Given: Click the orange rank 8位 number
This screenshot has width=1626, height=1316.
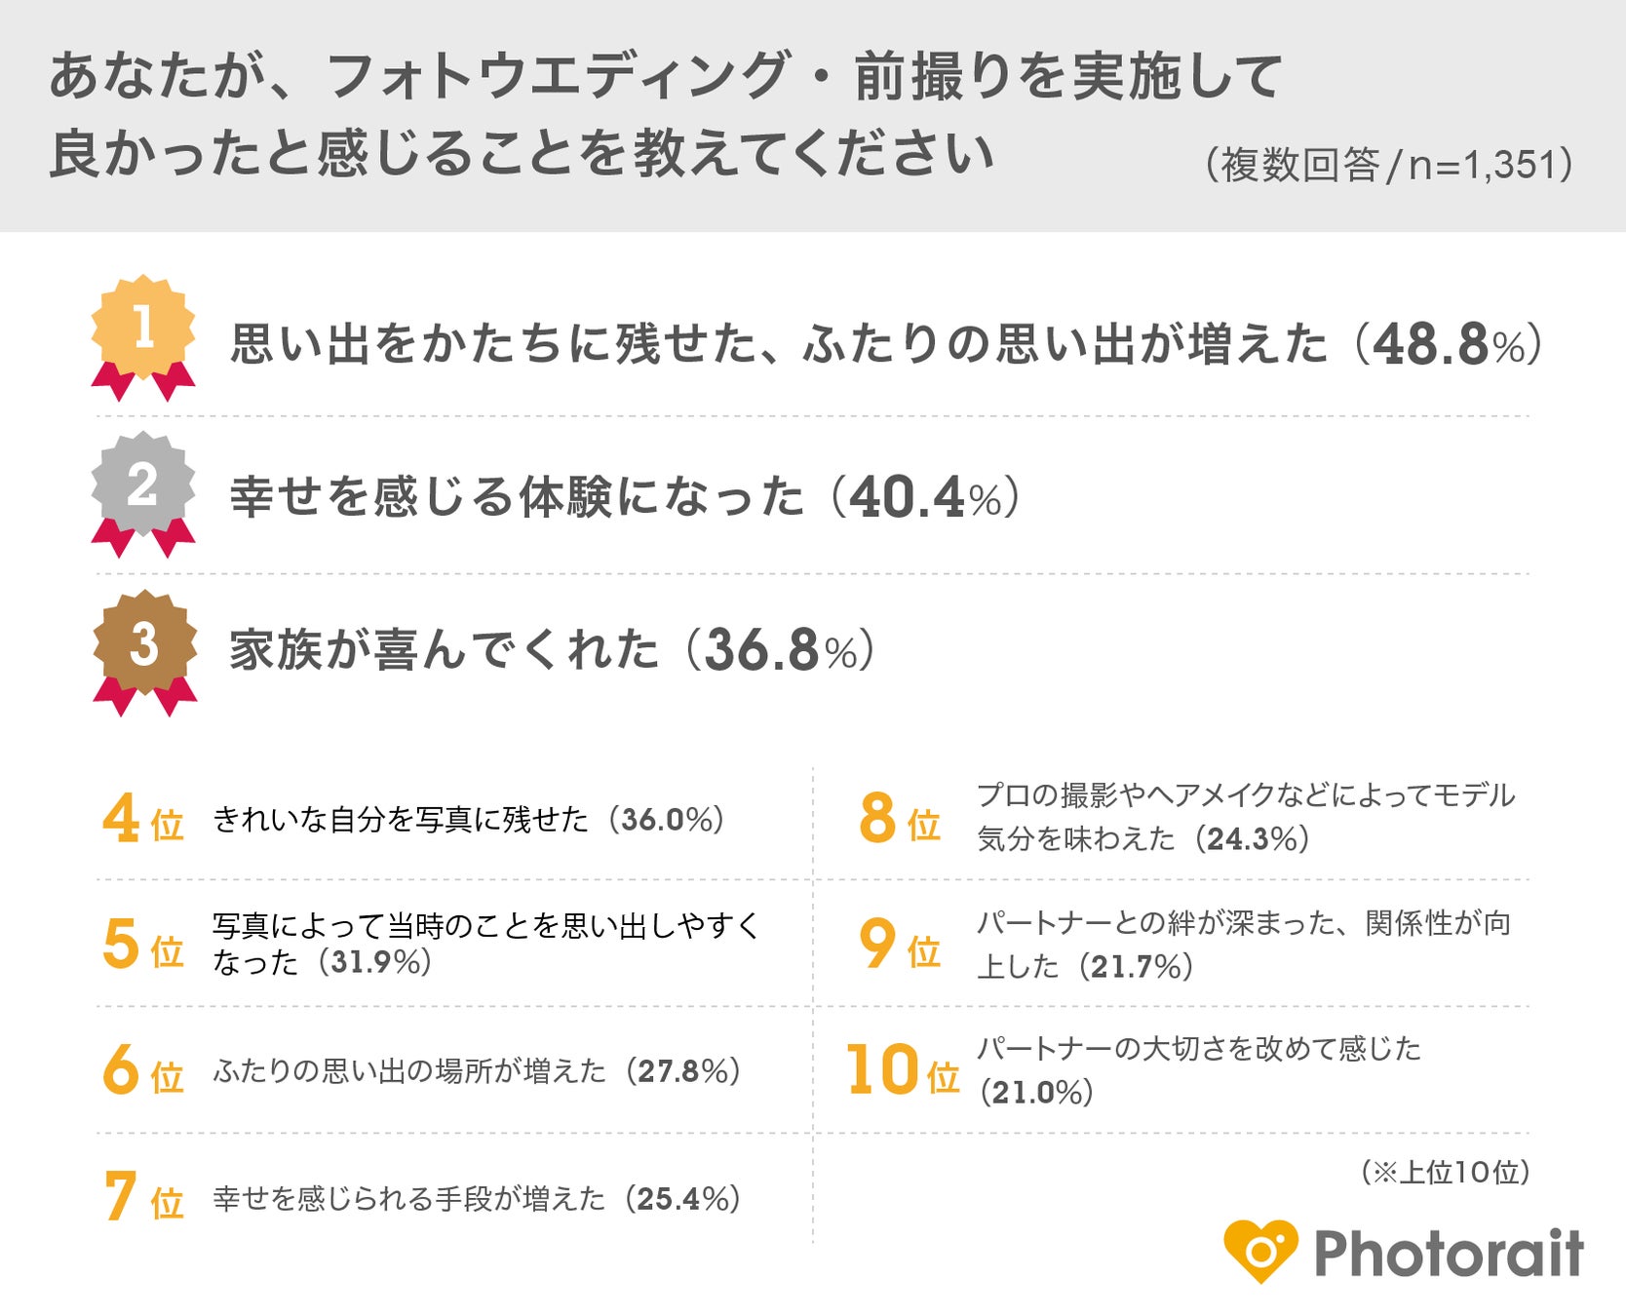Looking at the screenshot, I should pos(898,820).
